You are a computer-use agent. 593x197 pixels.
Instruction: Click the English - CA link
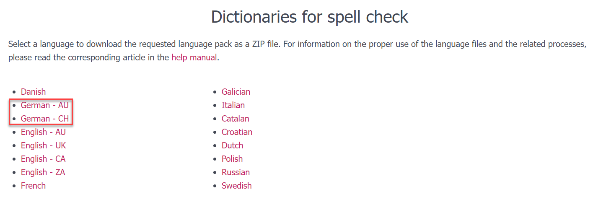[43, 159]
